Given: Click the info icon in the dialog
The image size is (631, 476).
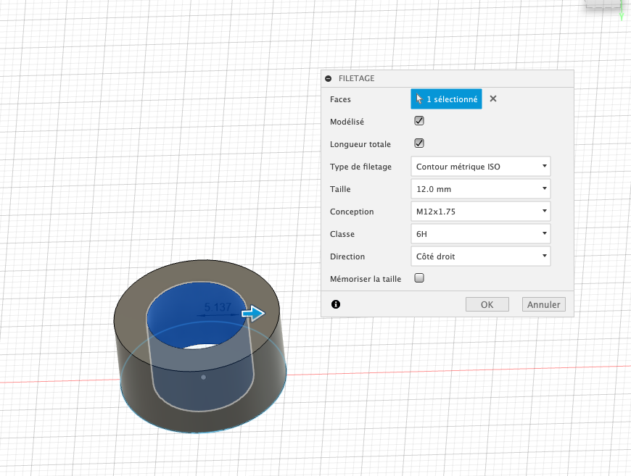Looking at the screenshot, I should pyautogui.click(x=336, y=304).
